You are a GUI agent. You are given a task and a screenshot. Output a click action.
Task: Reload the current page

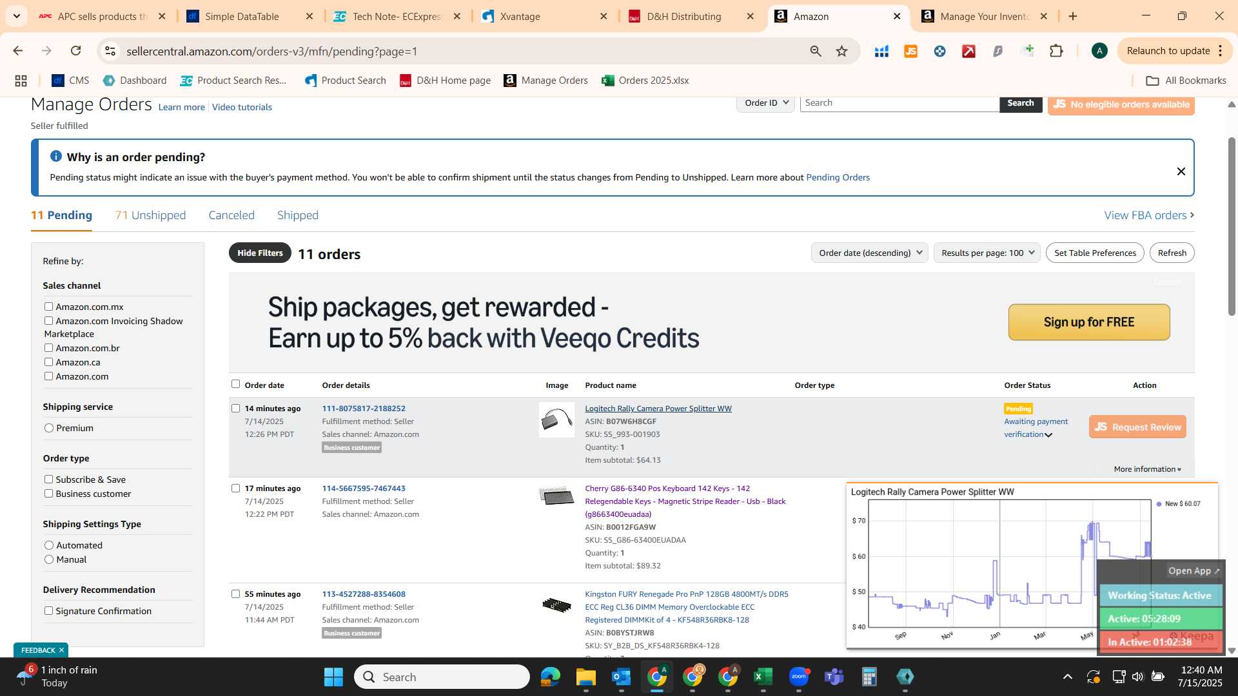click(75, 51)
